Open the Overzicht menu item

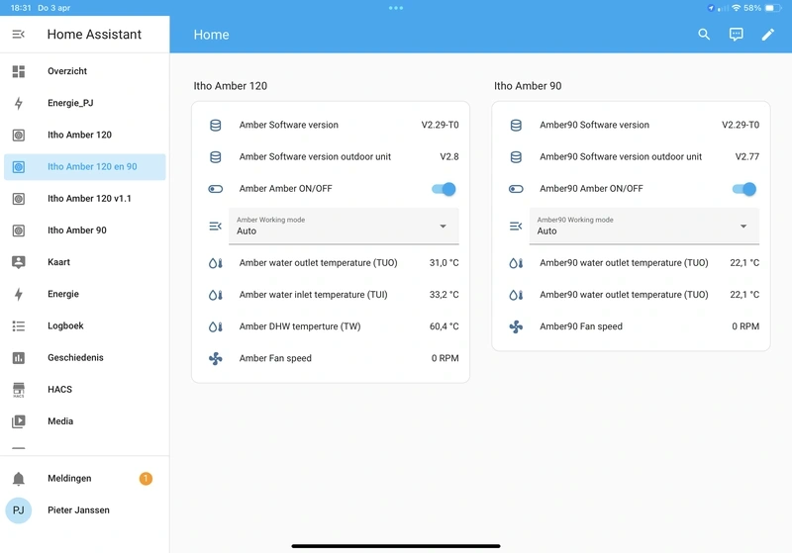[x=85, y=71]
